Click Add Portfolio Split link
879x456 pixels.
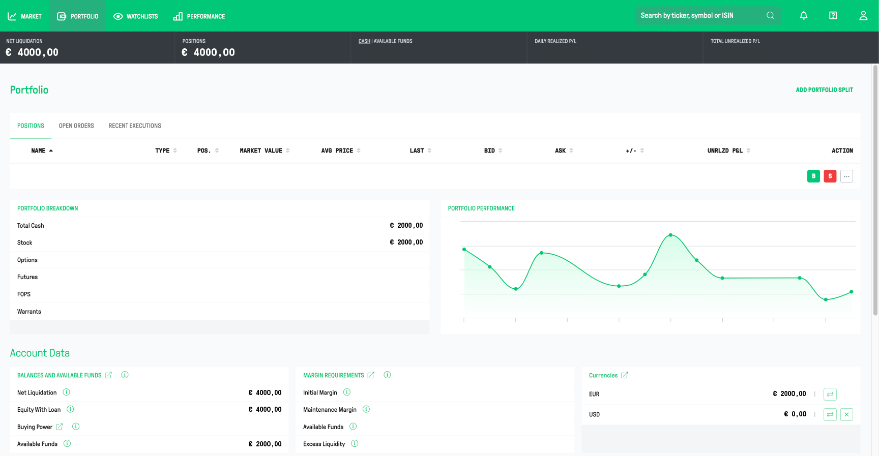click(824, 90)
